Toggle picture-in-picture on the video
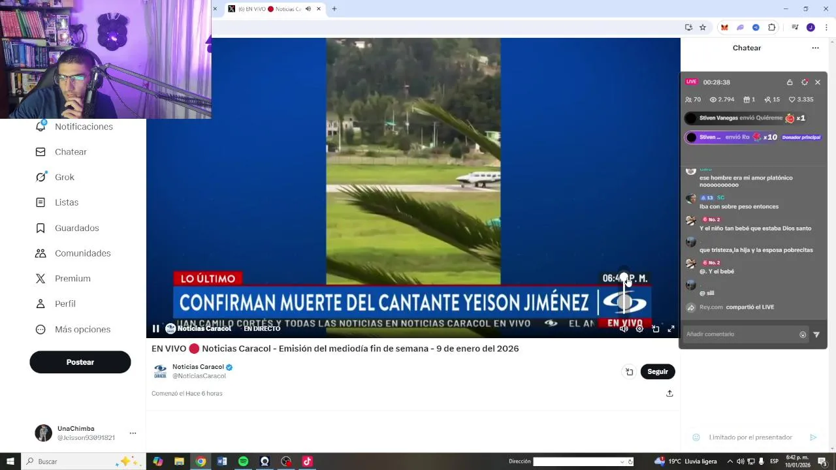 click(x=656, y=329)
